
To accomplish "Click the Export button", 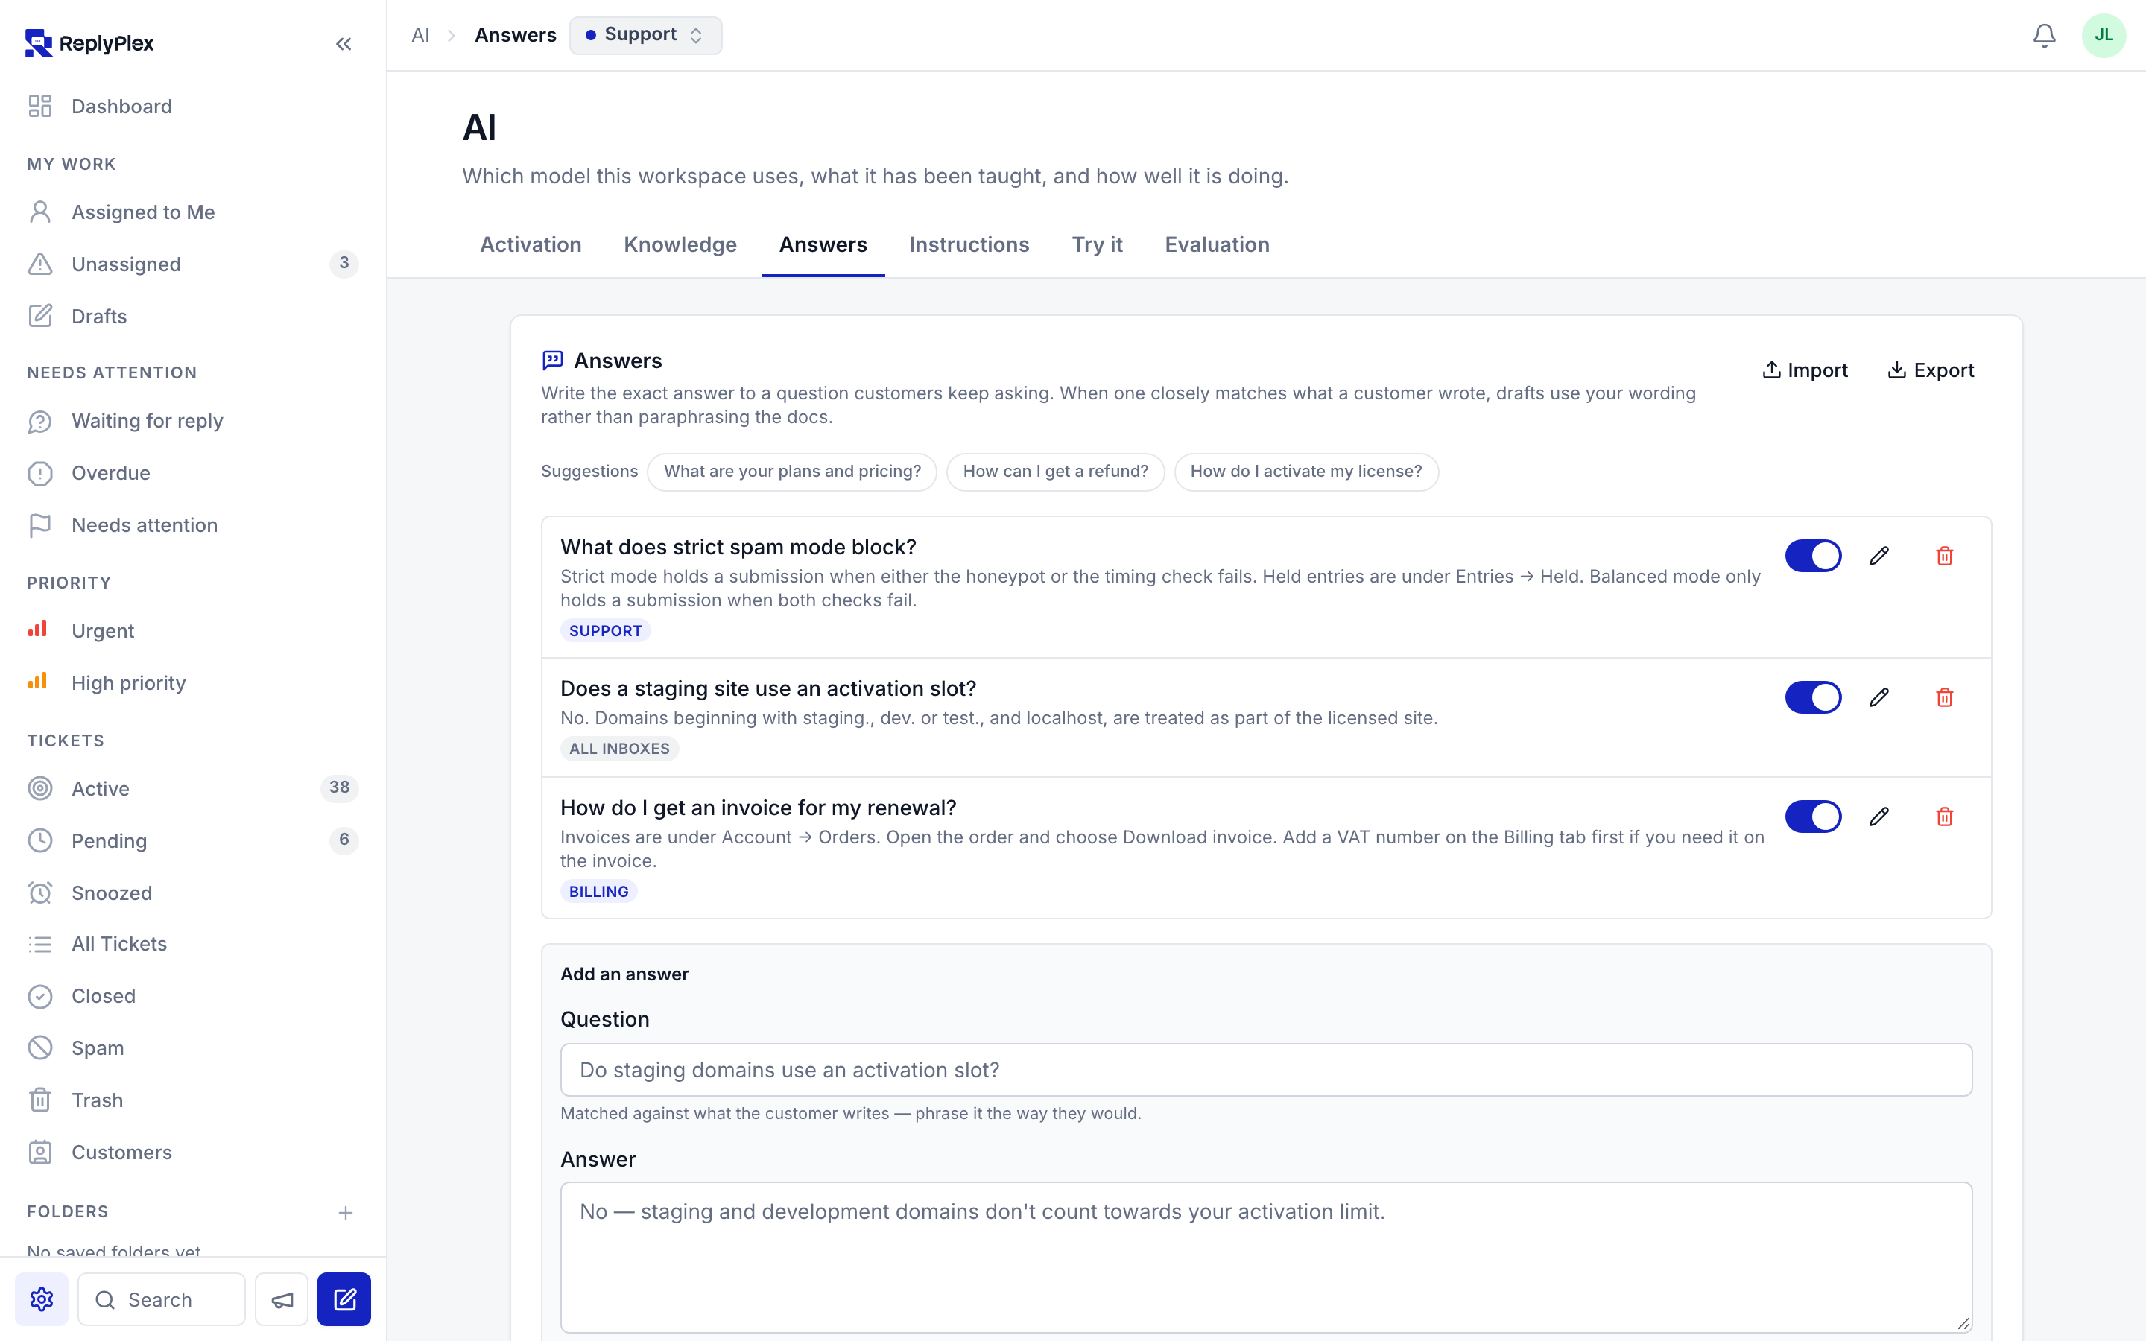I will [x=1931, y=370].
